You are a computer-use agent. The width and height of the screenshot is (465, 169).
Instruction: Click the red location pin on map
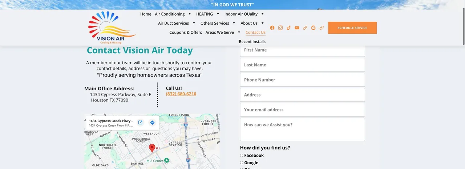pos(152,148)
